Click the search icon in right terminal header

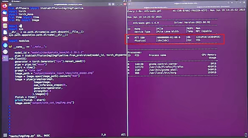[228, 3]
